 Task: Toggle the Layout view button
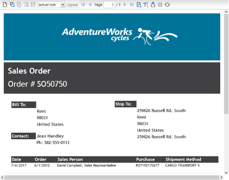point(72,5)
